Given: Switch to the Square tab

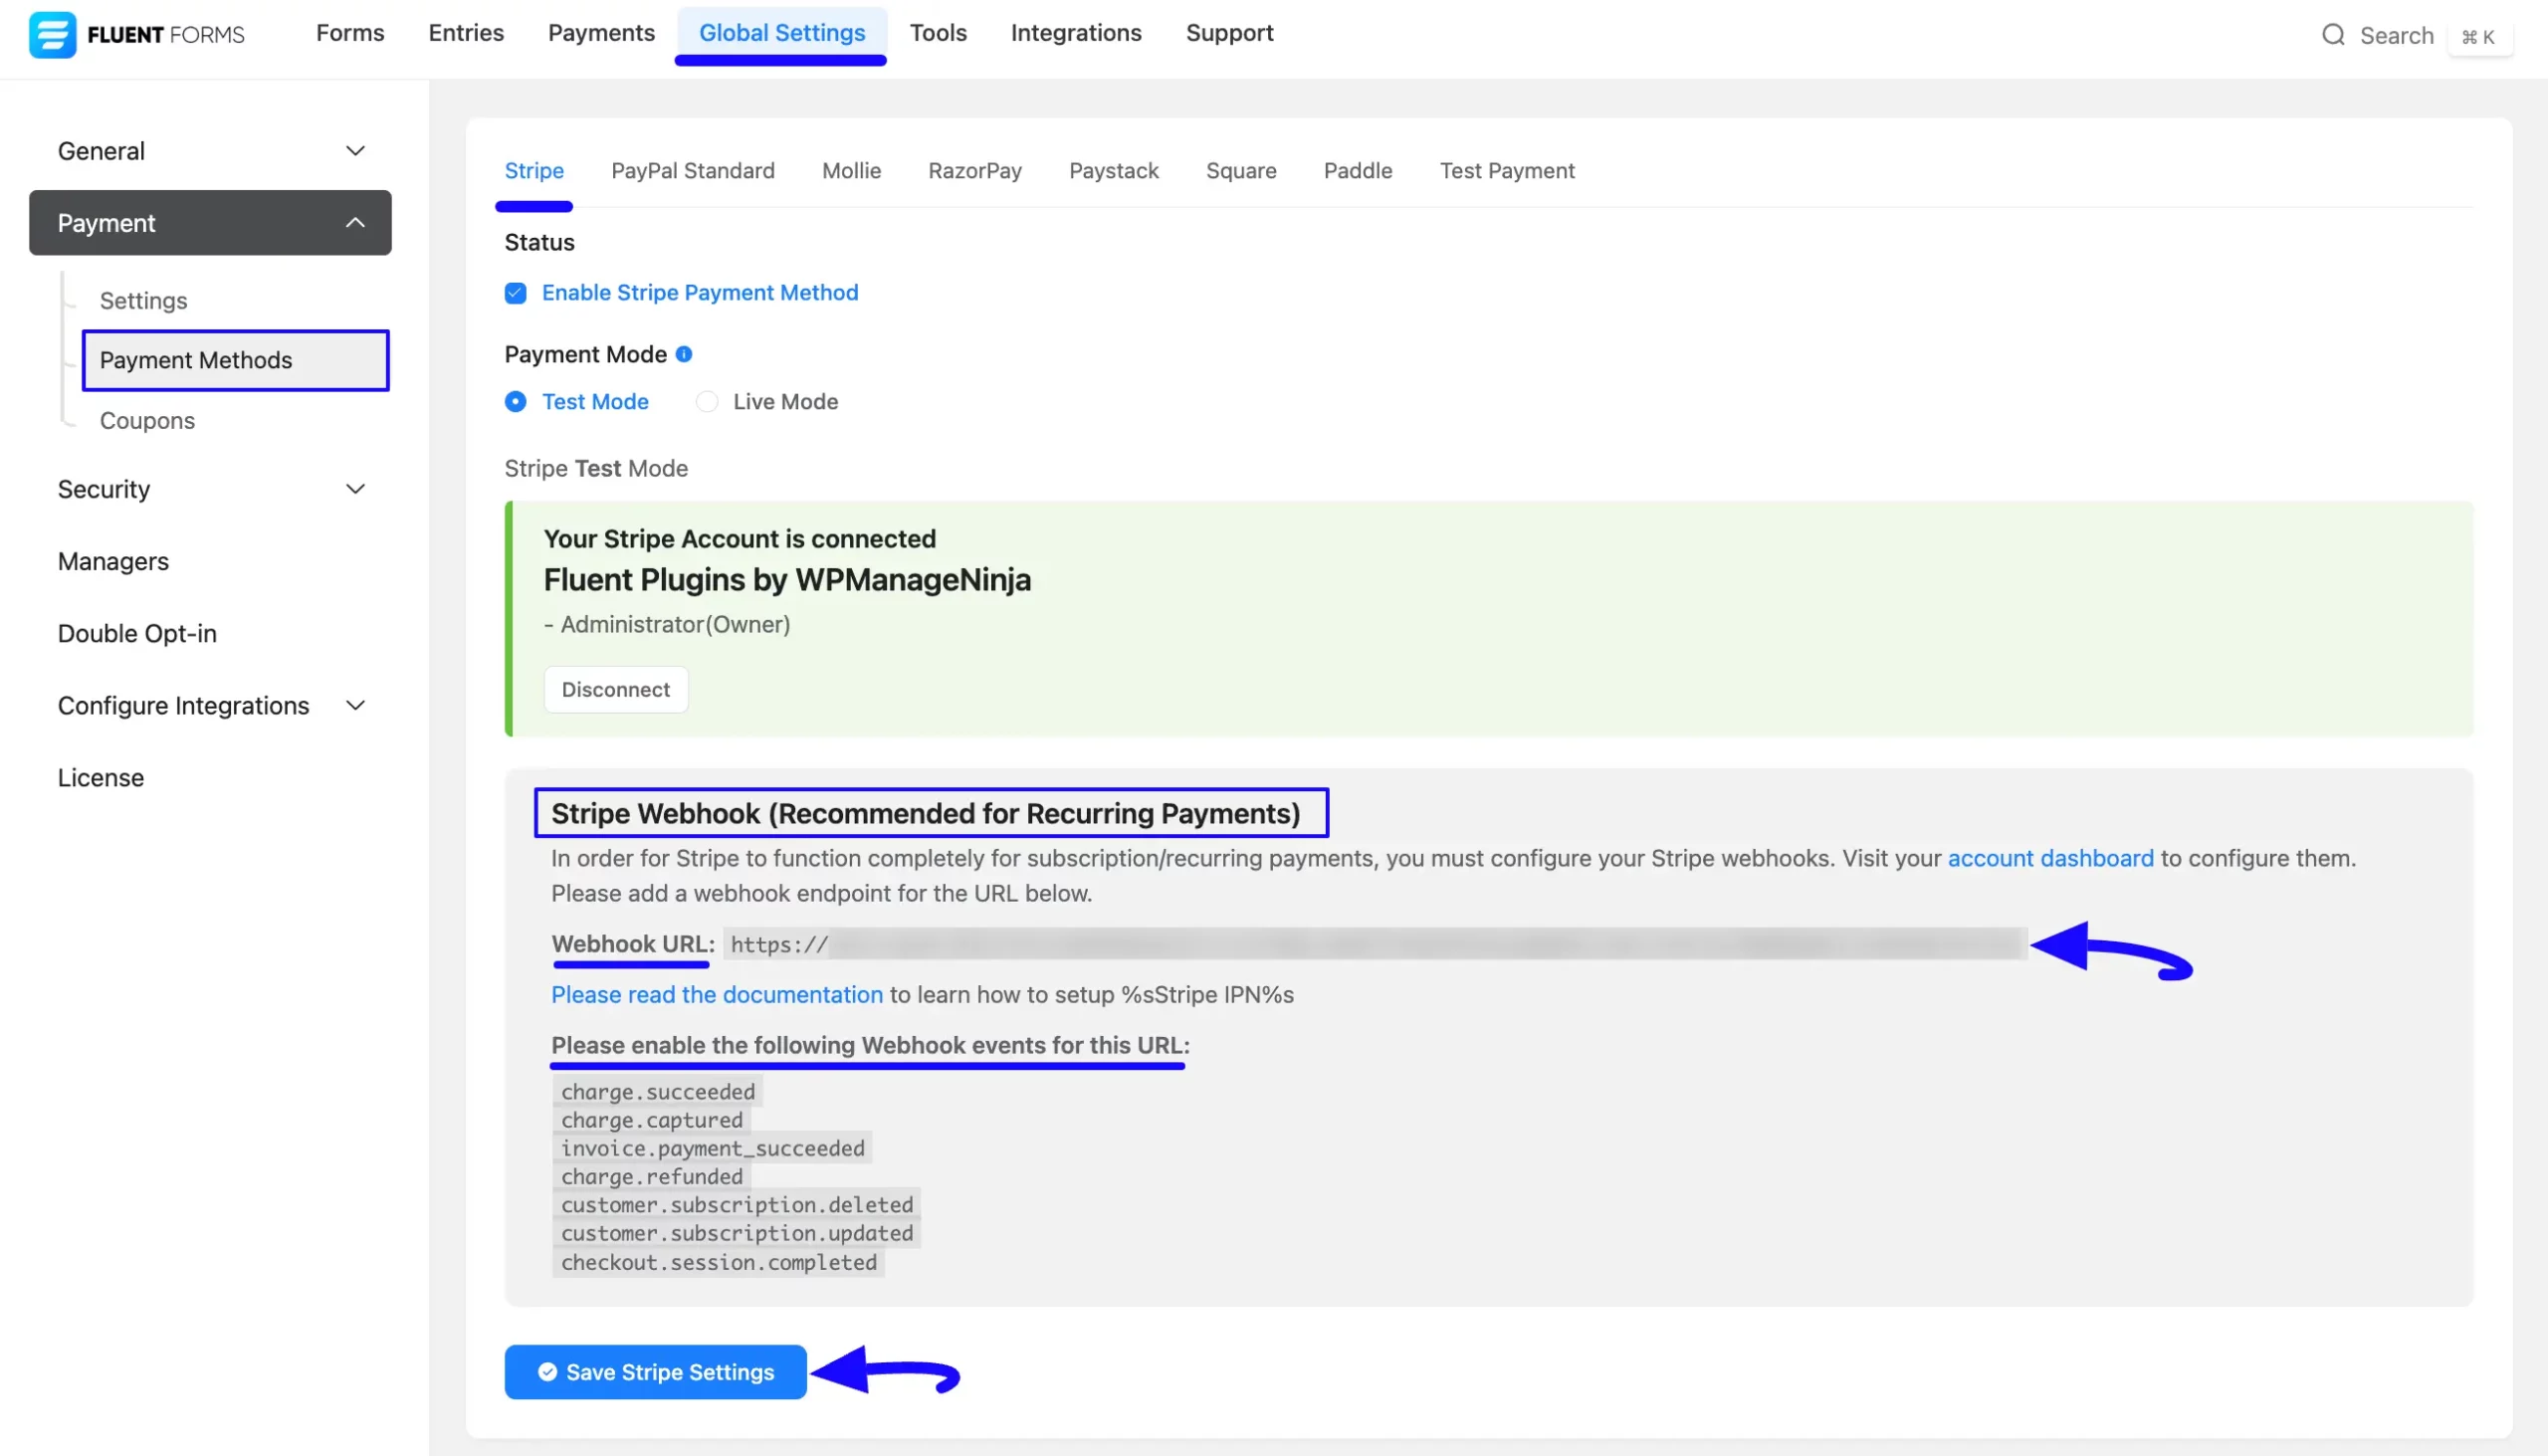Looking at the screenshot, I should [x=1241, y=171].
